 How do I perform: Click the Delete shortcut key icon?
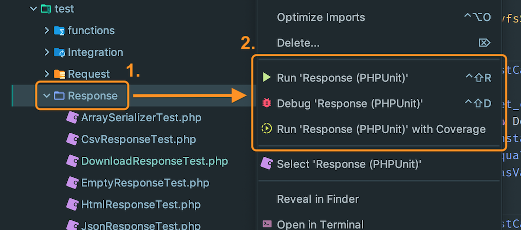485,43
